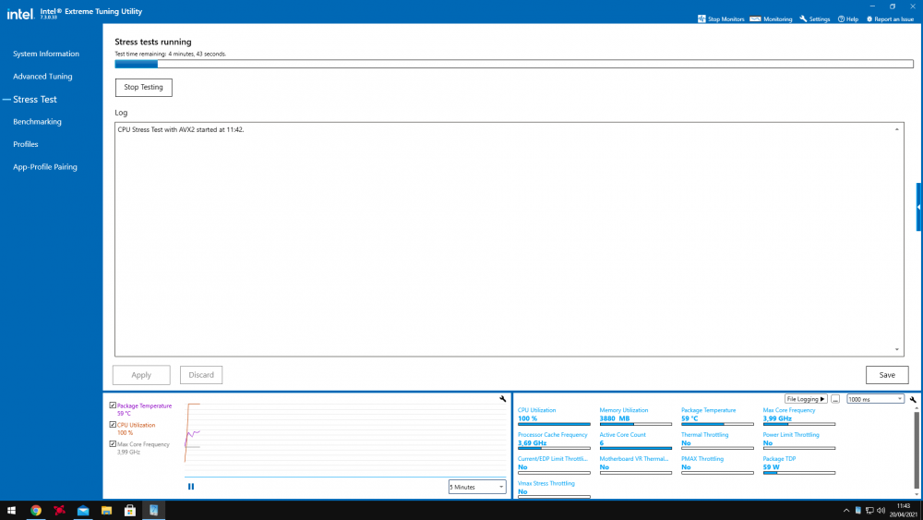Pause the live monitoring graph

point(191,487)
